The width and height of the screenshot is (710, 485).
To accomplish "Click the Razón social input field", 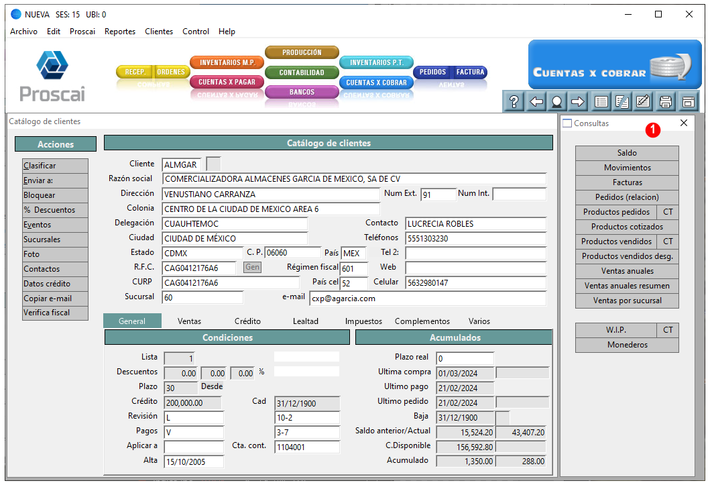I will (x=354, y=179).
